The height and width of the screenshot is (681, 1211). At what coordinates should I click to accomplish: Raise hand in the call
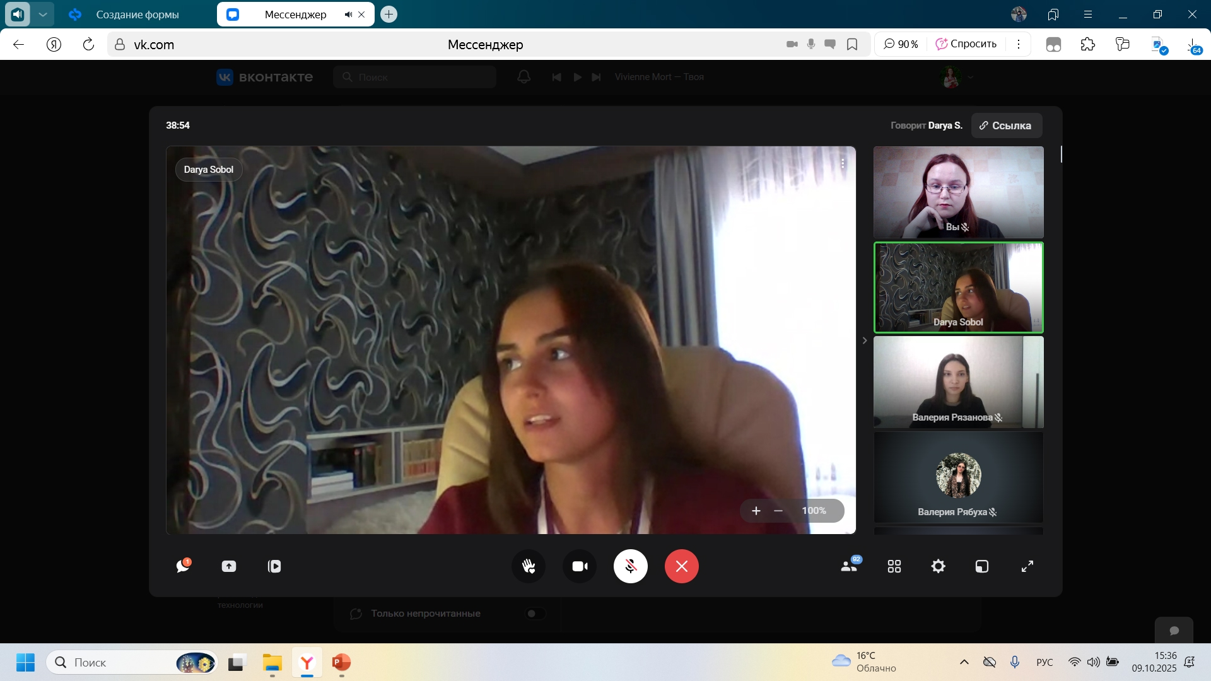[529, 566]
